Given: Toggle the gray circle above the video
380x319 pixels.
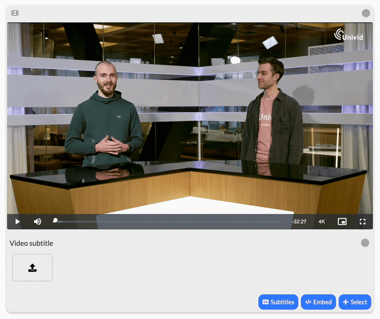Looking at the screenshot, I should tap(366, 13).
